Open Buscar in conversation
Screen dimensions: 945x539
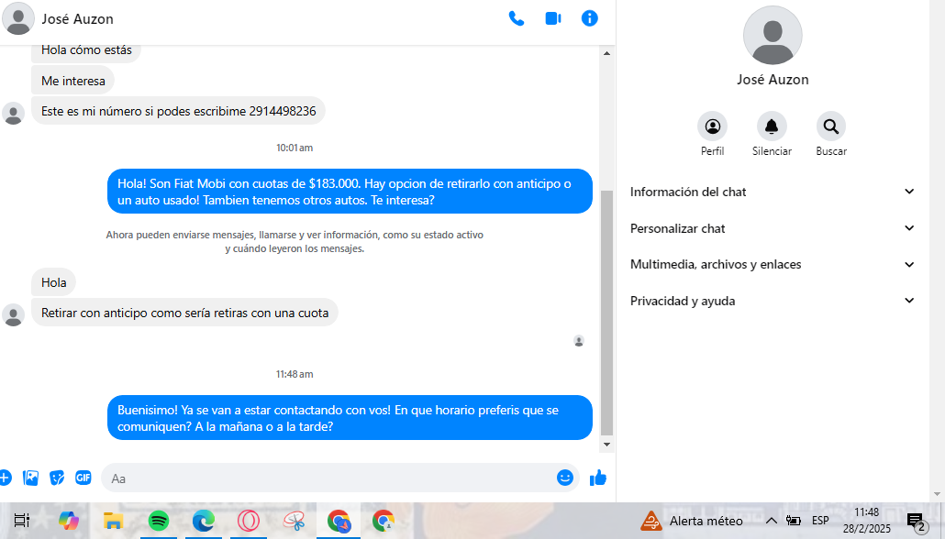(831, 126)
